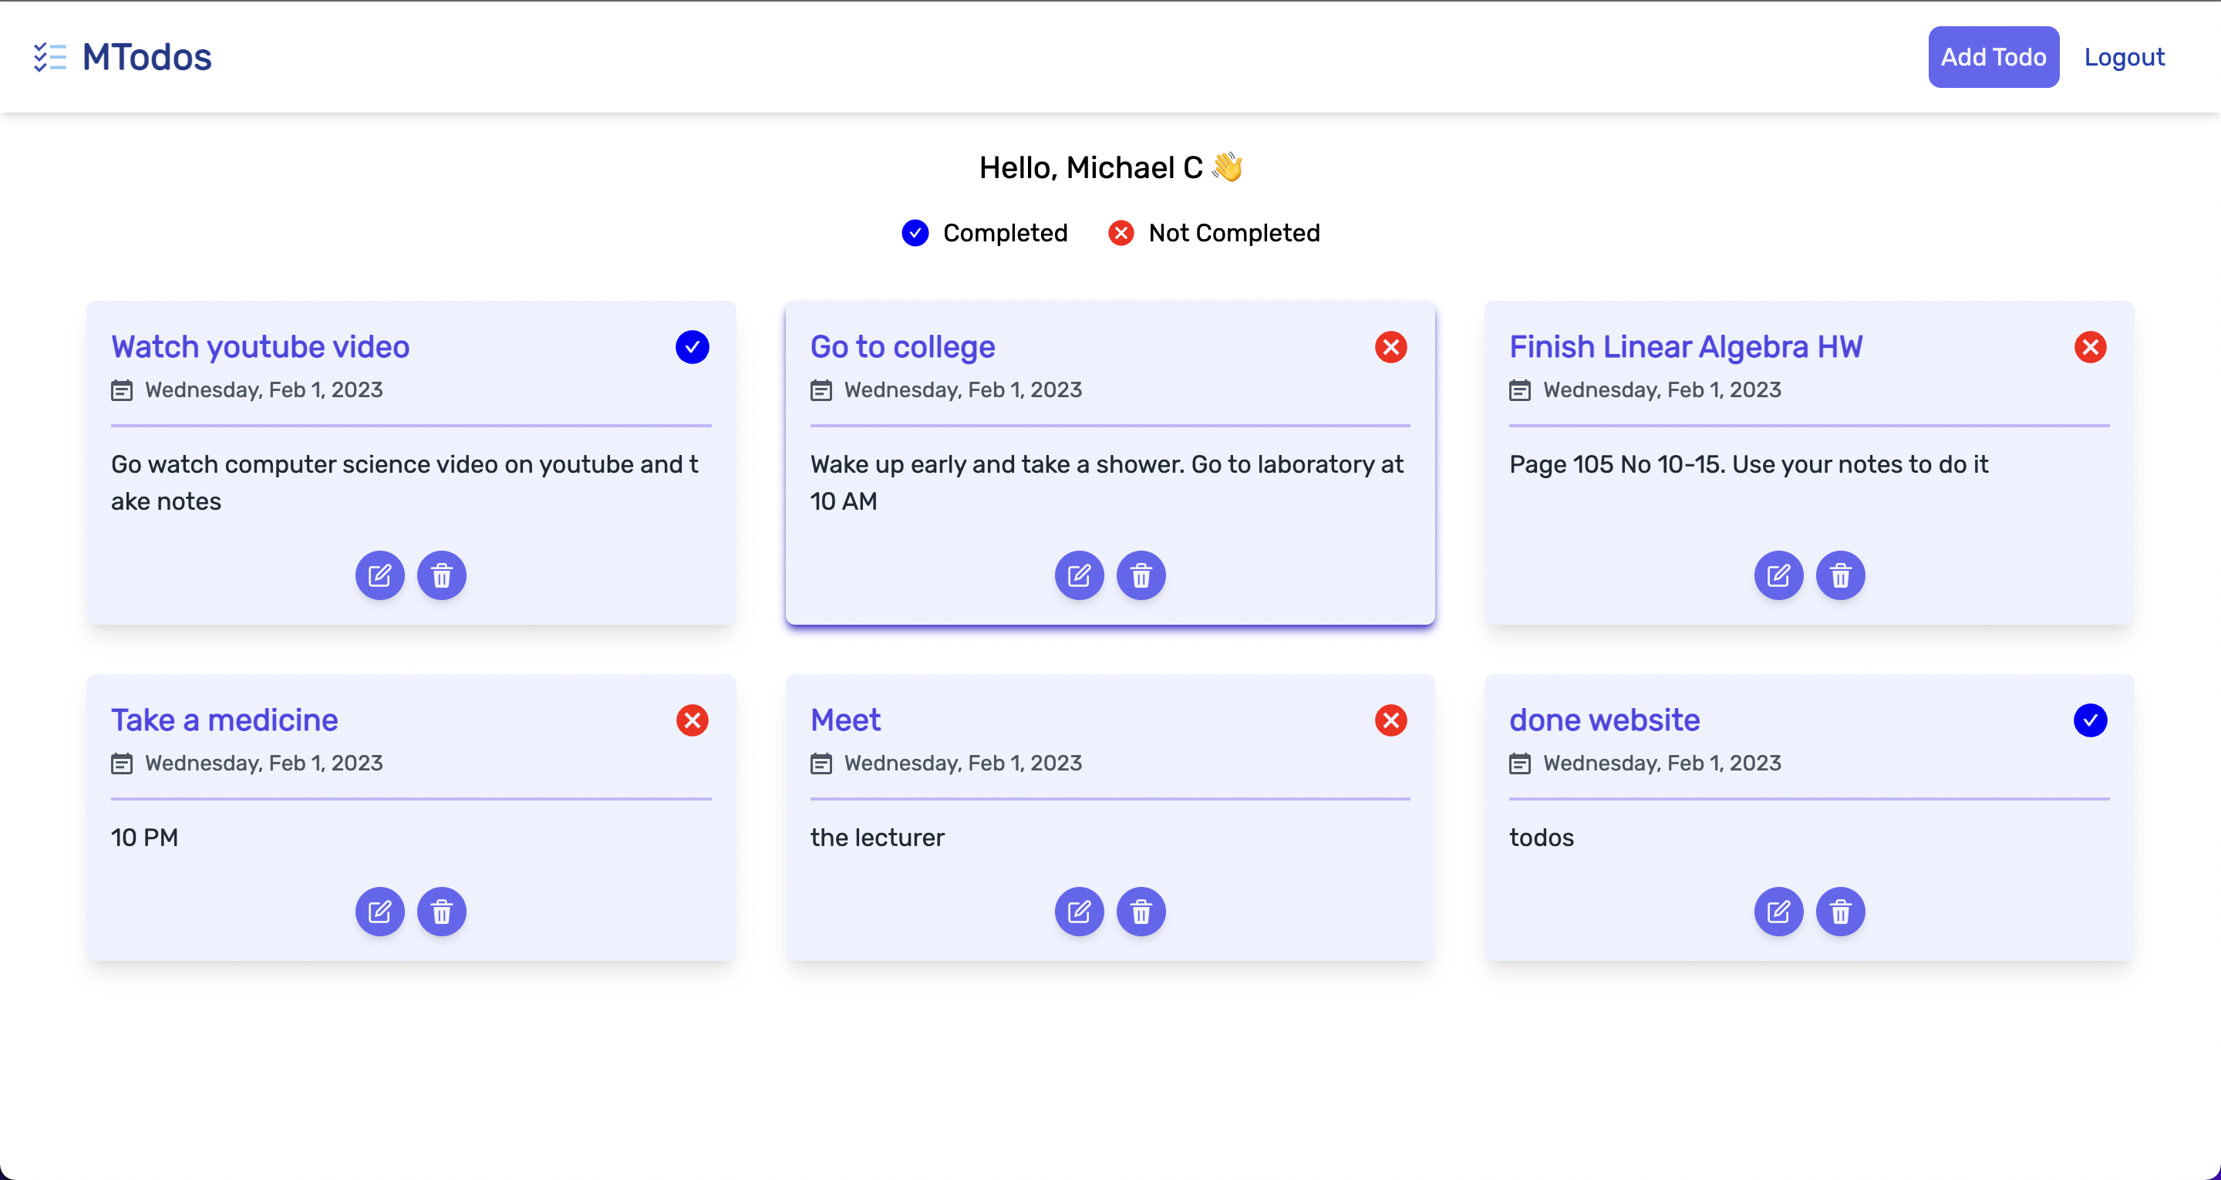Click calendar icon on Take a medicine card

(123, 764)
